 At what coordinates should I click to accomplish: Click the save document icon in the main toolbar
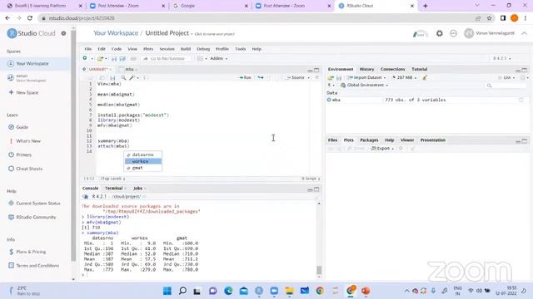point(114,59)
